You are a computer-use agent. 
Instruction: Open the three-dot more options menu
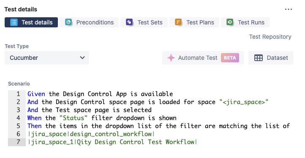288,9
